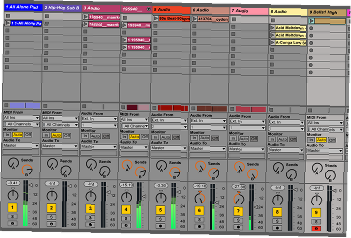Image resolution: width=351 pixels, height=238 pixels.
Task: Open Audio From 'Ext. In' dropdown on track 7
Action: (x=247, y=121)
